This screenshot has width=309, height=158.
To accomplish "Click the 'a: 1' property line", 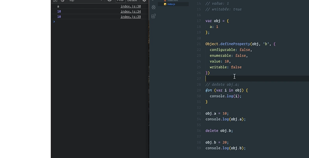I will pos(214,27).
